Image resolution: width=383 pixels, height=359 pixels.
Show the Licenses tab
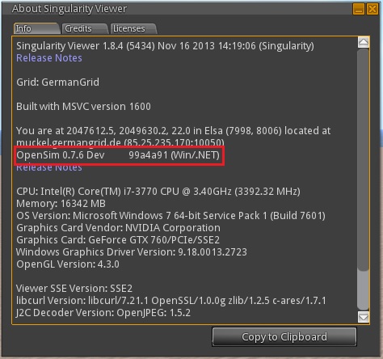click(x=133, y=28)
